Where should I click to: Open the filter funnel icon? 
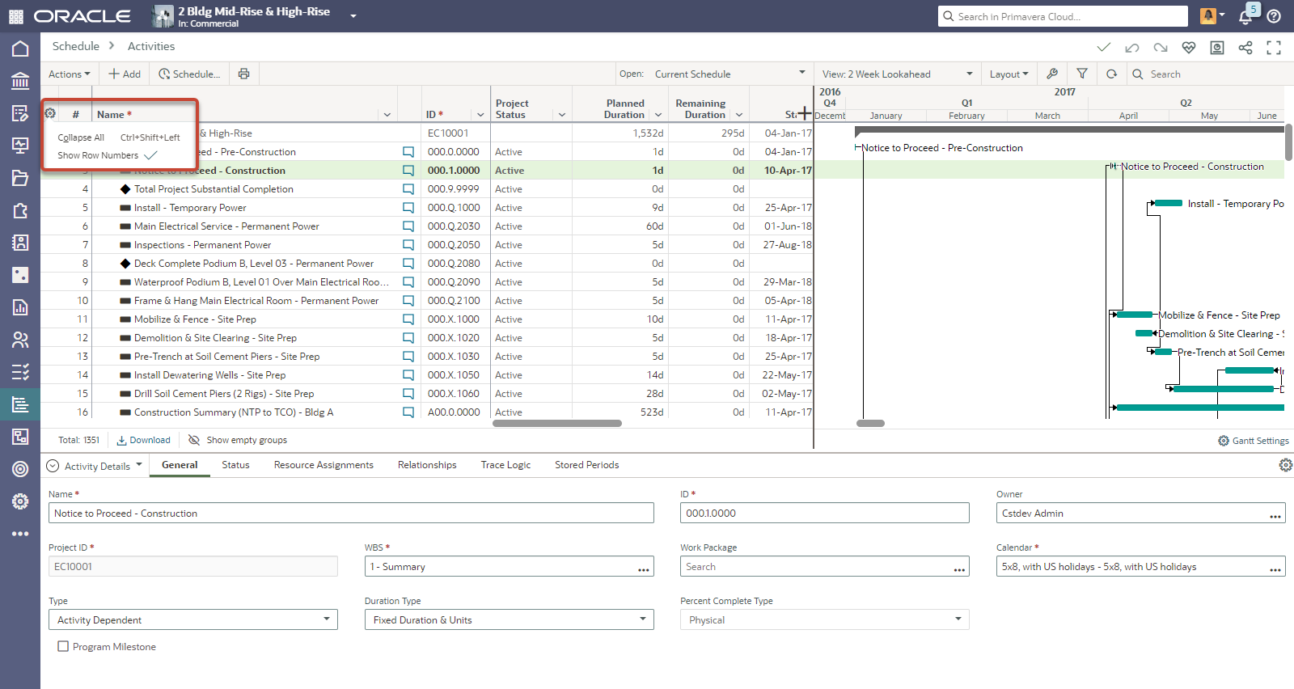1081,74
